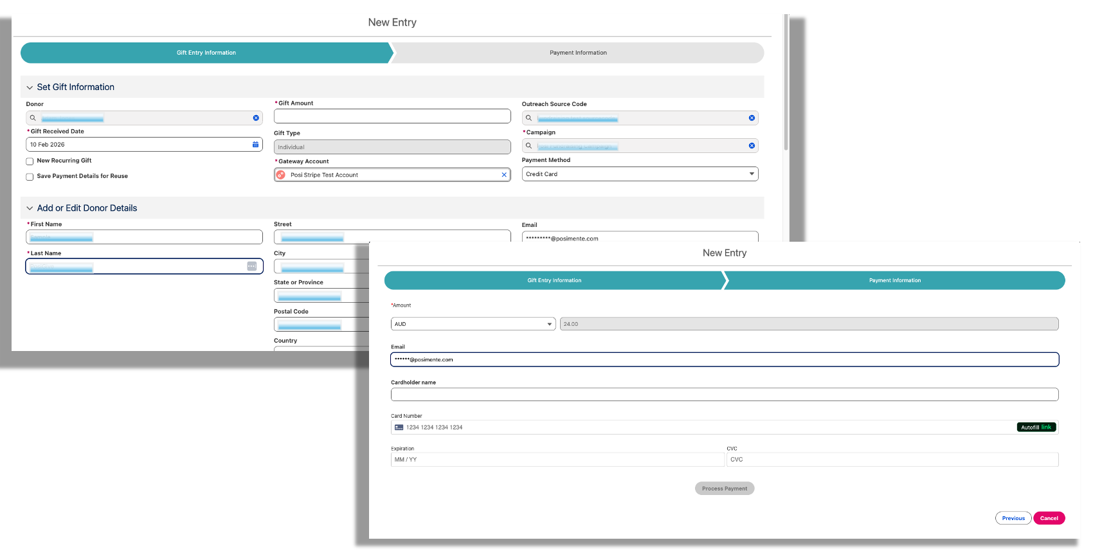Switch to the Gift Entry Information step

(x=554, y=280)
